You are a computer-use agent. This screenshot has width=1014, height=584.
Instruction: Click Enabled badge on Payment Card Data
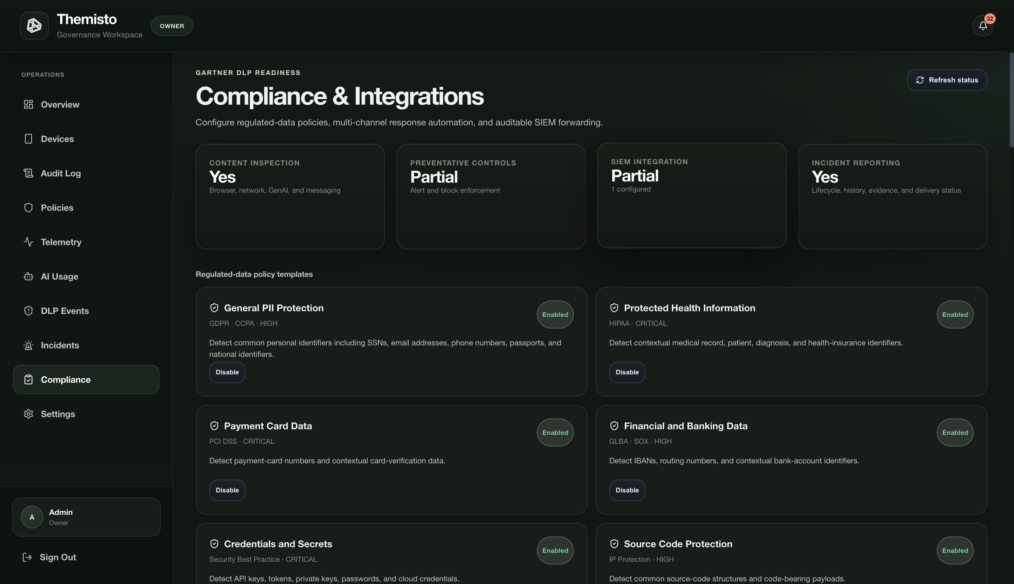pyautogui.click(x=555, y=433)
